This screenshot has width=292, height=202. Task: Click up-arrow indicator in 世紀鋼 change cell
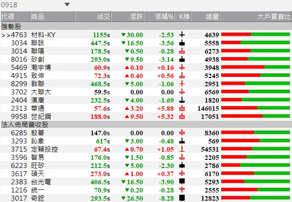click(x=127, y=117)
